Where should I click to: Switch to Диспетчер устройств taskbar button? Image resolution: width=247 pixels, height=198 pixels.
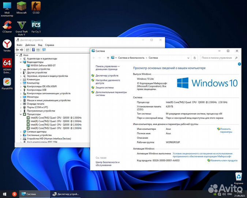[66, 194]
